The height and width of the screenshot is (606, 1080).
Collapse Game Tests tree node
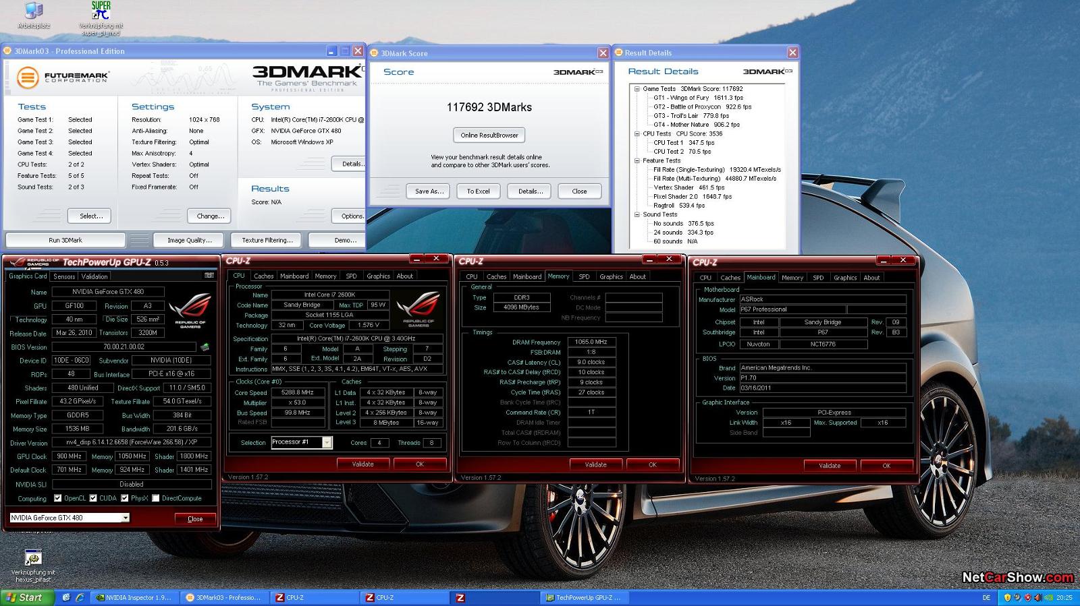point(637,88)
